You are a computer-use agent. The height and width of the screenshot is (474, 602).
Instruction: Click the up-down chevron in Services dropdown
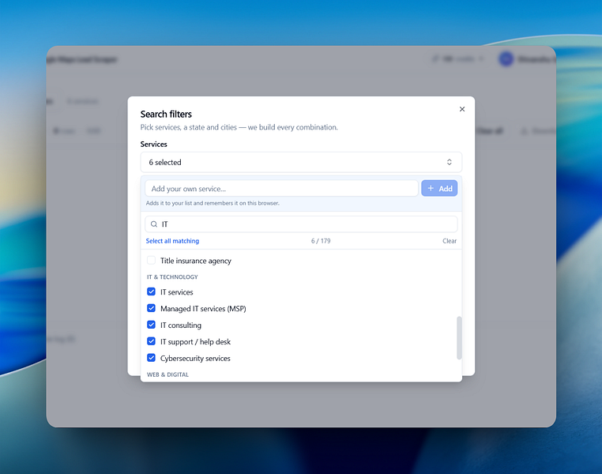[x=449, y=163]
